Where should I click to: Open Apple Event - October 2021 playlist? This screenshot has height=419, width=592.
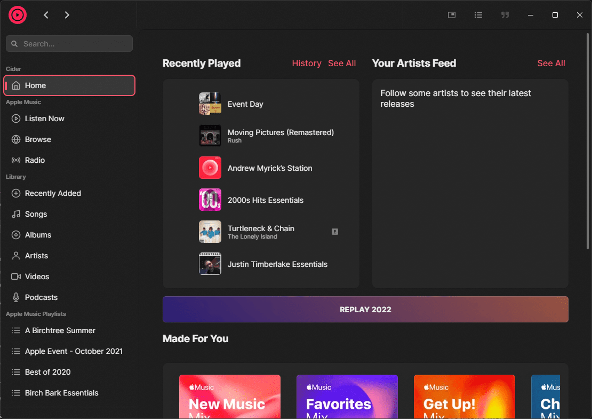pyautogui.click(x=69, y=351)
